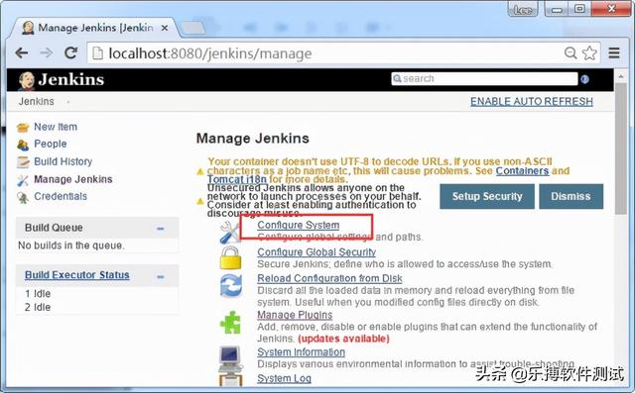Open the Tomcat i18n link
635x393 pixels.
[237, 179]
